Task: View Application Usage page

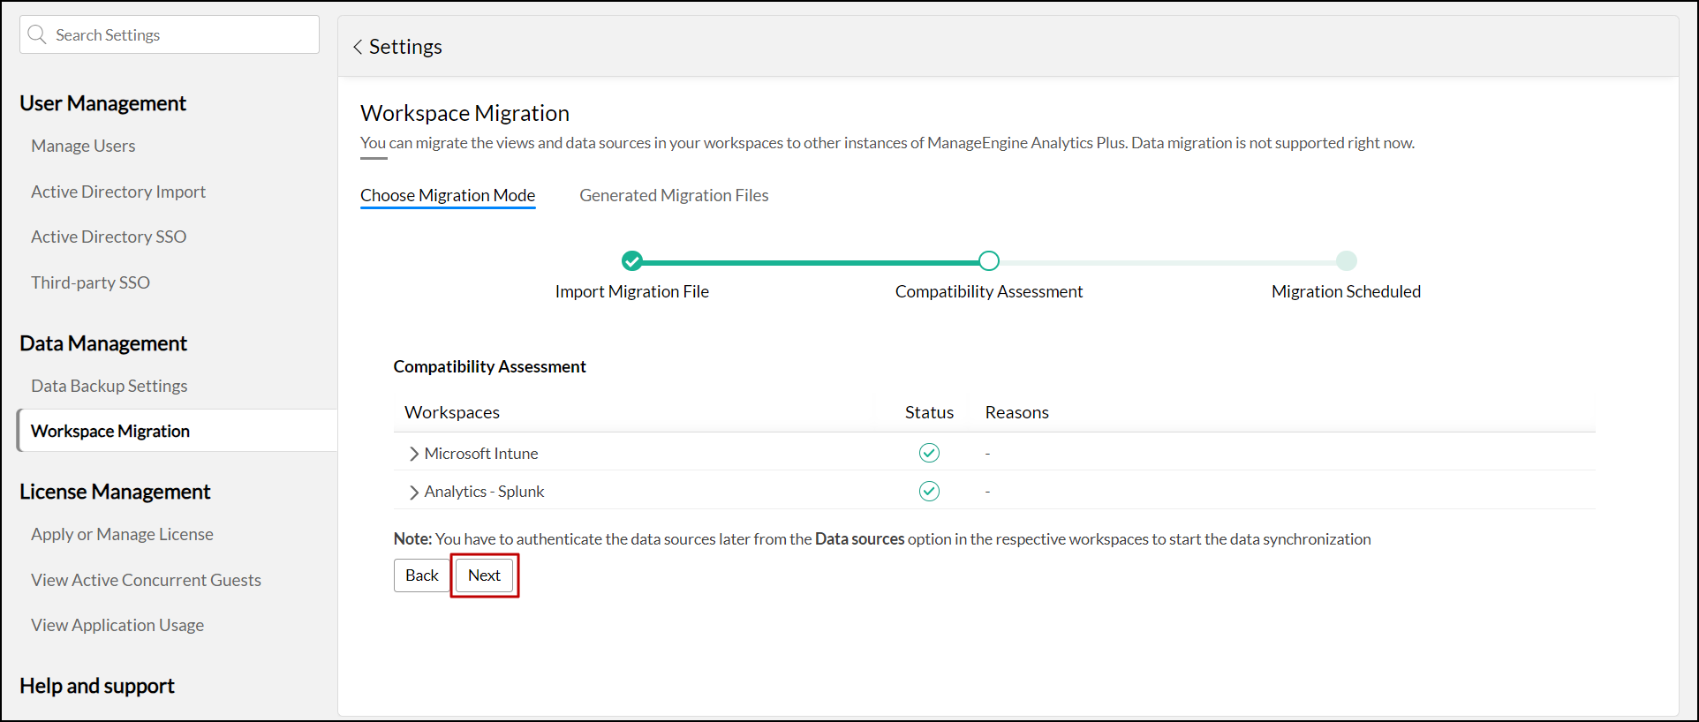Action: click(x=117, y=625)
